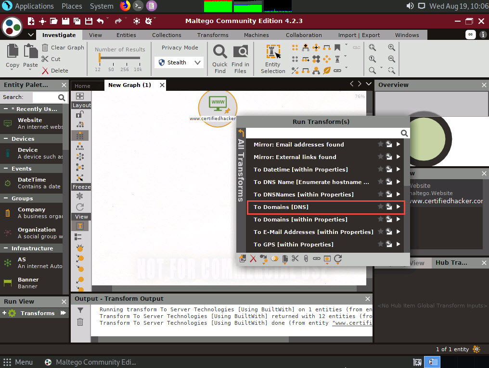Click the Redo arrow icon
The height and width of the screenshot is (368, 489).
tap(118, 21)
